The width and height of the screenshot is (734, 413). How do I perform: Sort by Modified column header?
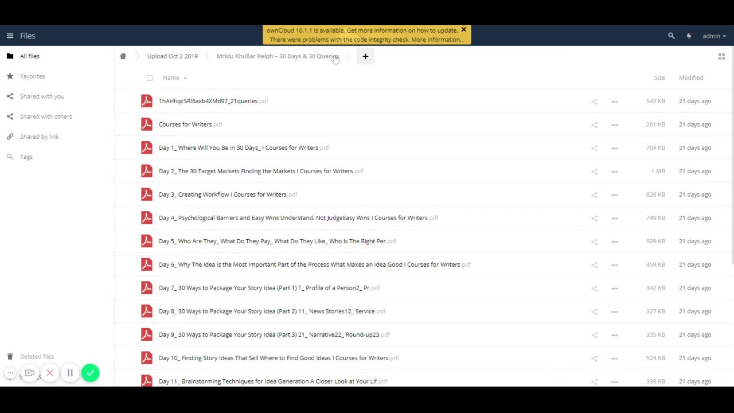691,77
